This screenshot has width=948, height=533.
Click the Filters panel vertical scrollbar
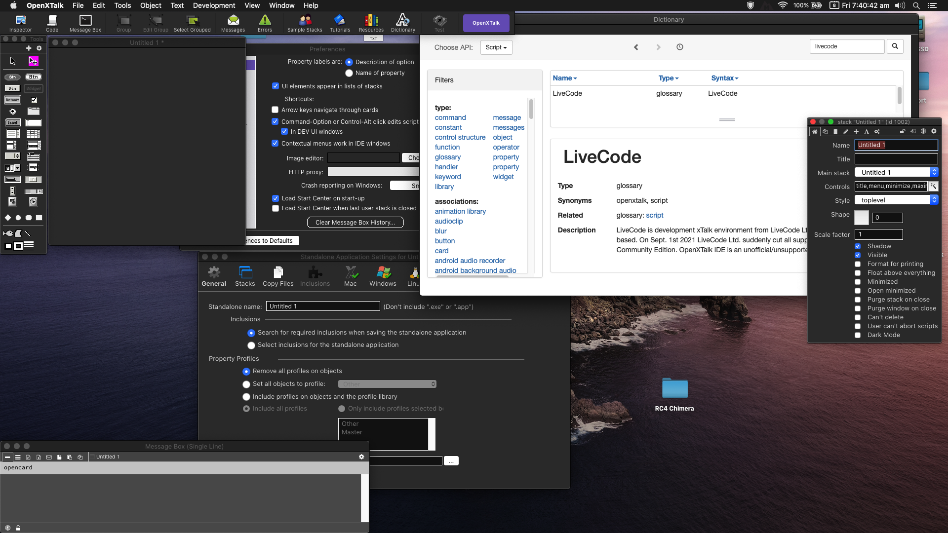coord(531,109)
